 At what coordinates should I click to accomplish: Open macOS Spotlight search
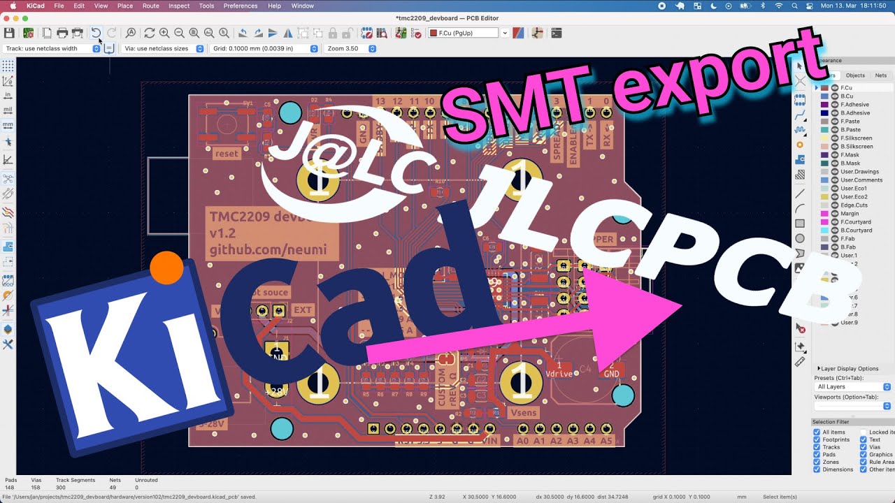pyautogui.click(x=794, y=6)
